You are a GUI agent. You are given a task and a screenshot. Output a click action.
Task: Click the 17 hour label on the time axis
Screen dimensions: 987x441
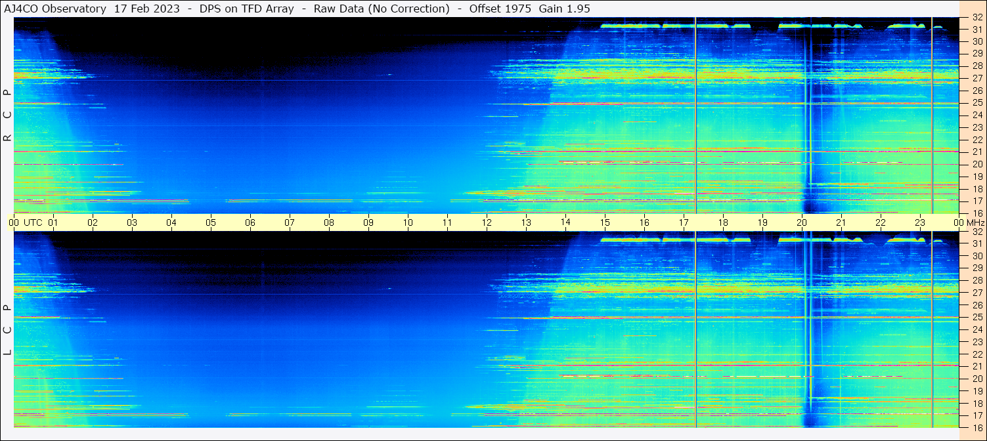point(684,222)
